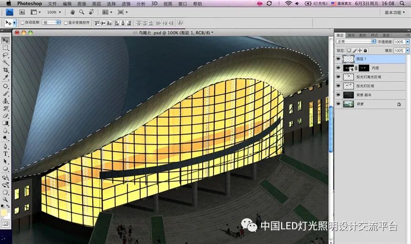Select the Hand tool in the toolbox
The width and height of the screenshot is (411, 244).
[x=5, y=192]
